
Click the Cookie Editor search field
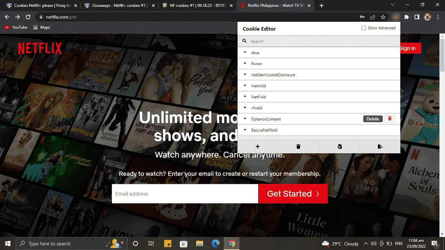(319, 41)
